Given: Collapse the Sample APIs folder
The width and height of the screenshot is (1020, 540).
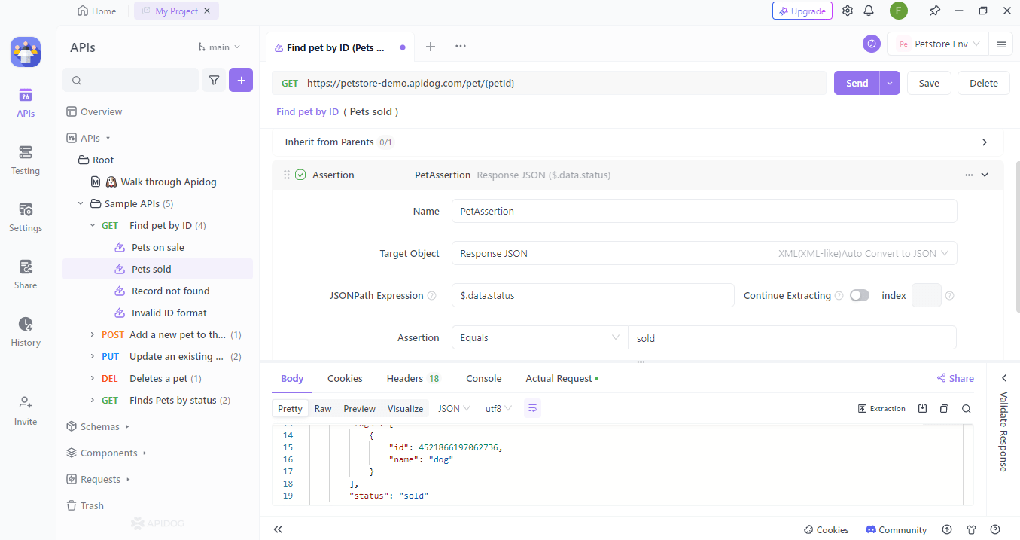Looking at the screenshot, I should (x=81, y=203).
